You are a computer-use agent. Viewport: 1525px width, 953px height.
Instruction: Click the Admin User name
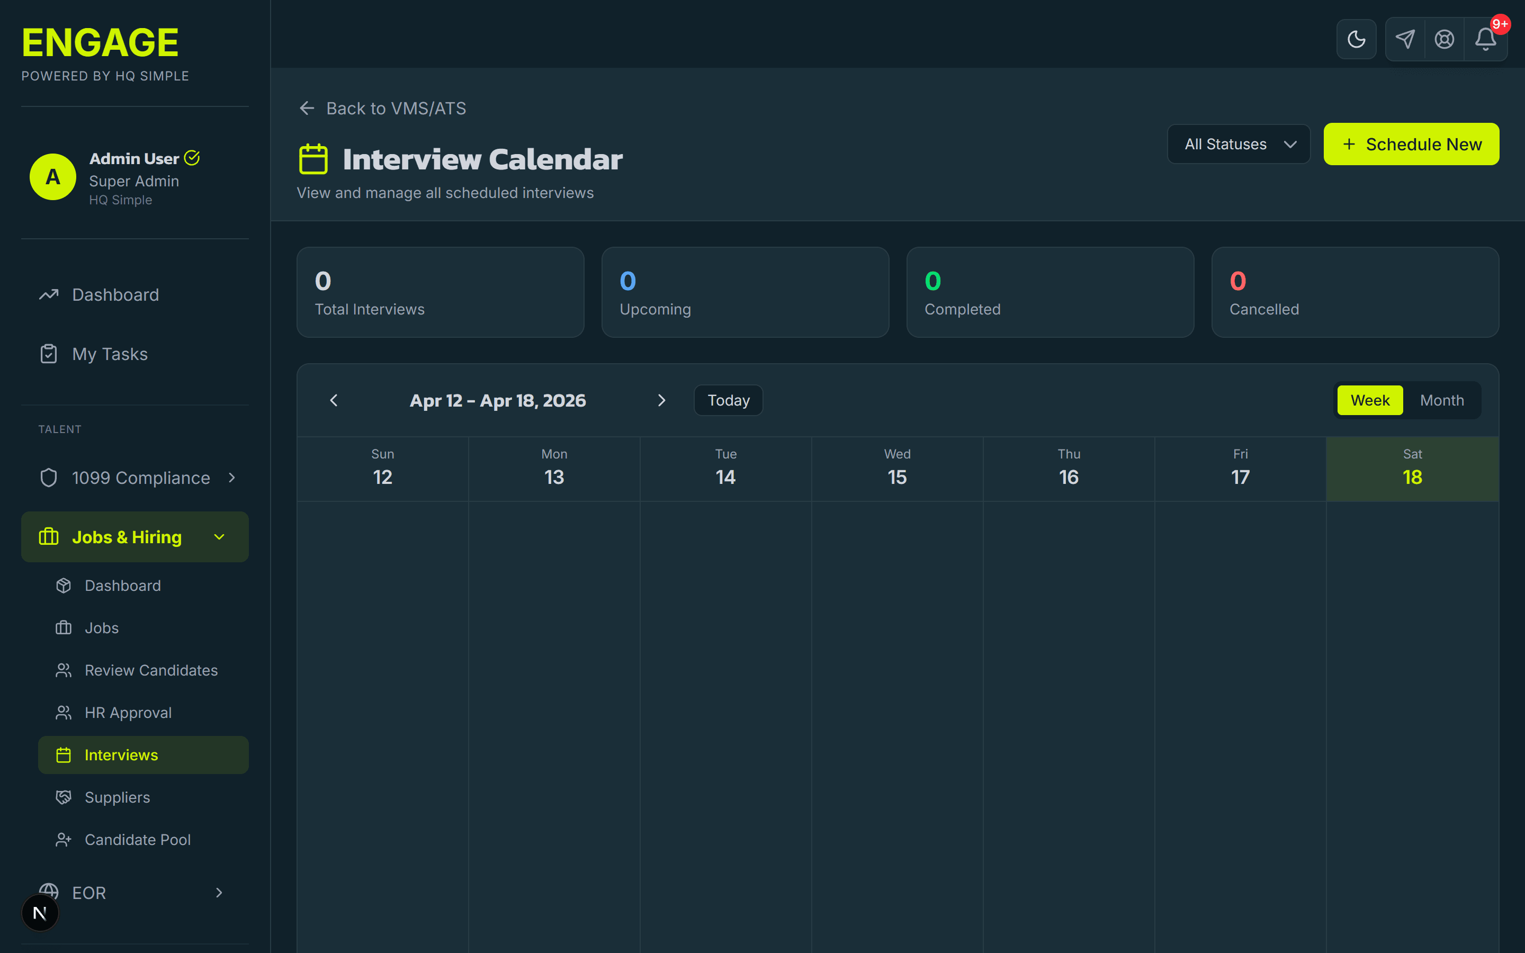point(134,158)
